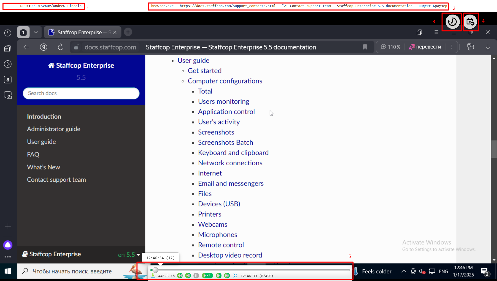Click the calendar event overlay button
Screen dimensions: 497x281
coord(470,22)
